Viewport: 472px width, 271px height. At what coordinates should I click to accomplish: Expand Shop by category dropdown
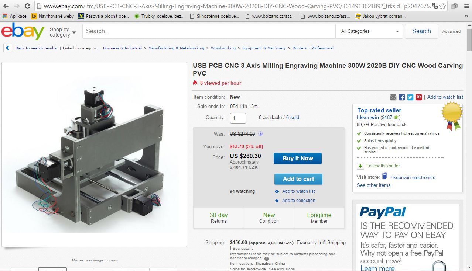coord(62,32)
